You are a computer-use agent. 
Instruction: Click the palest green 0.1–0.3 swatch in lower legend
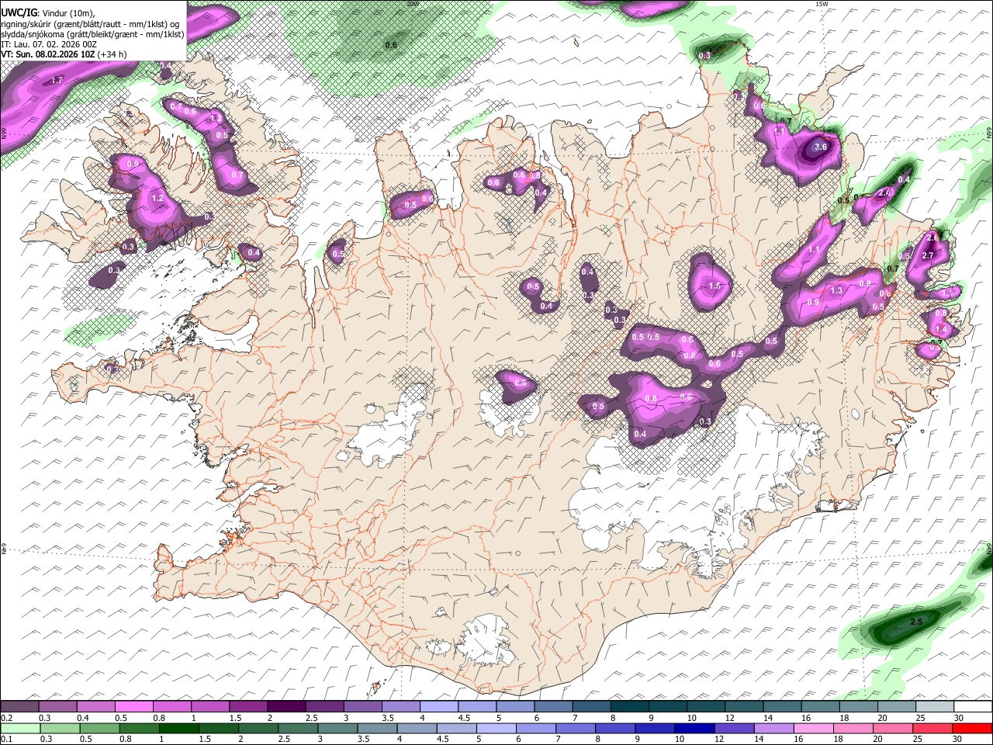point(19,729)
